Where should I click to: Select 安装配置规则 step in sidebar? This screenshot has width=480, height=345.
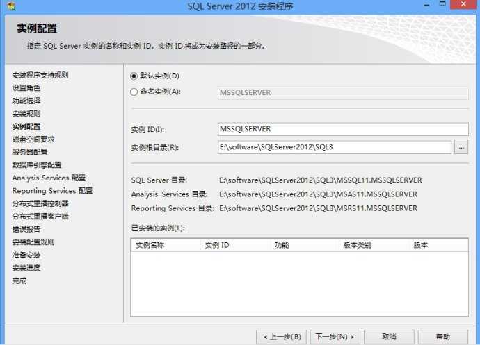(x=33, y=242)
